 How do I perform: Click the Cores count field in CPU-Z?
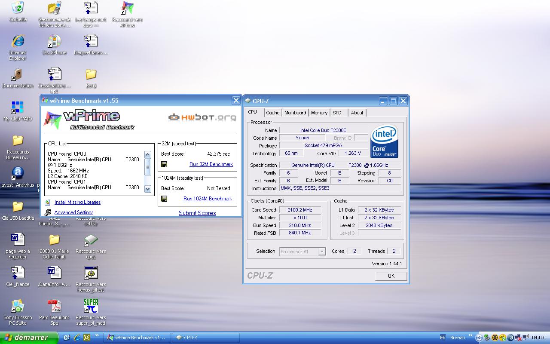354,251
